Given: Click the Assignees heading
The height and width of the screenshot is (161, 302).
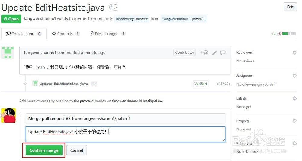Looking at the screenshot, I should [244, 75].
